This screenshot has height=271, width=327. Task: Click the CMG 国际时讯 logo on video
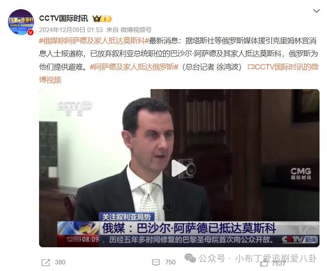(301, 174)
